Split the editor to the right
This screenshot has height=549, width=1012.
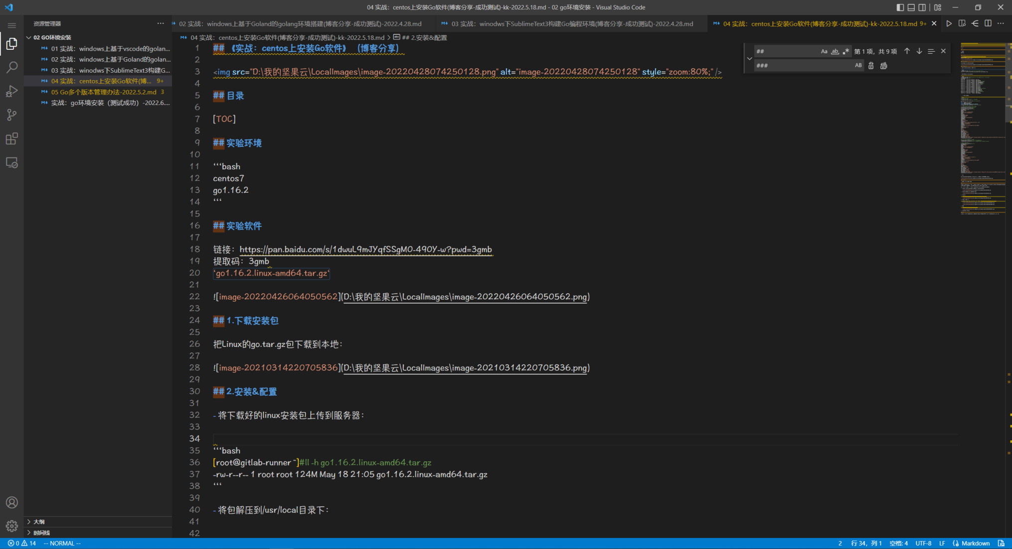988,23
